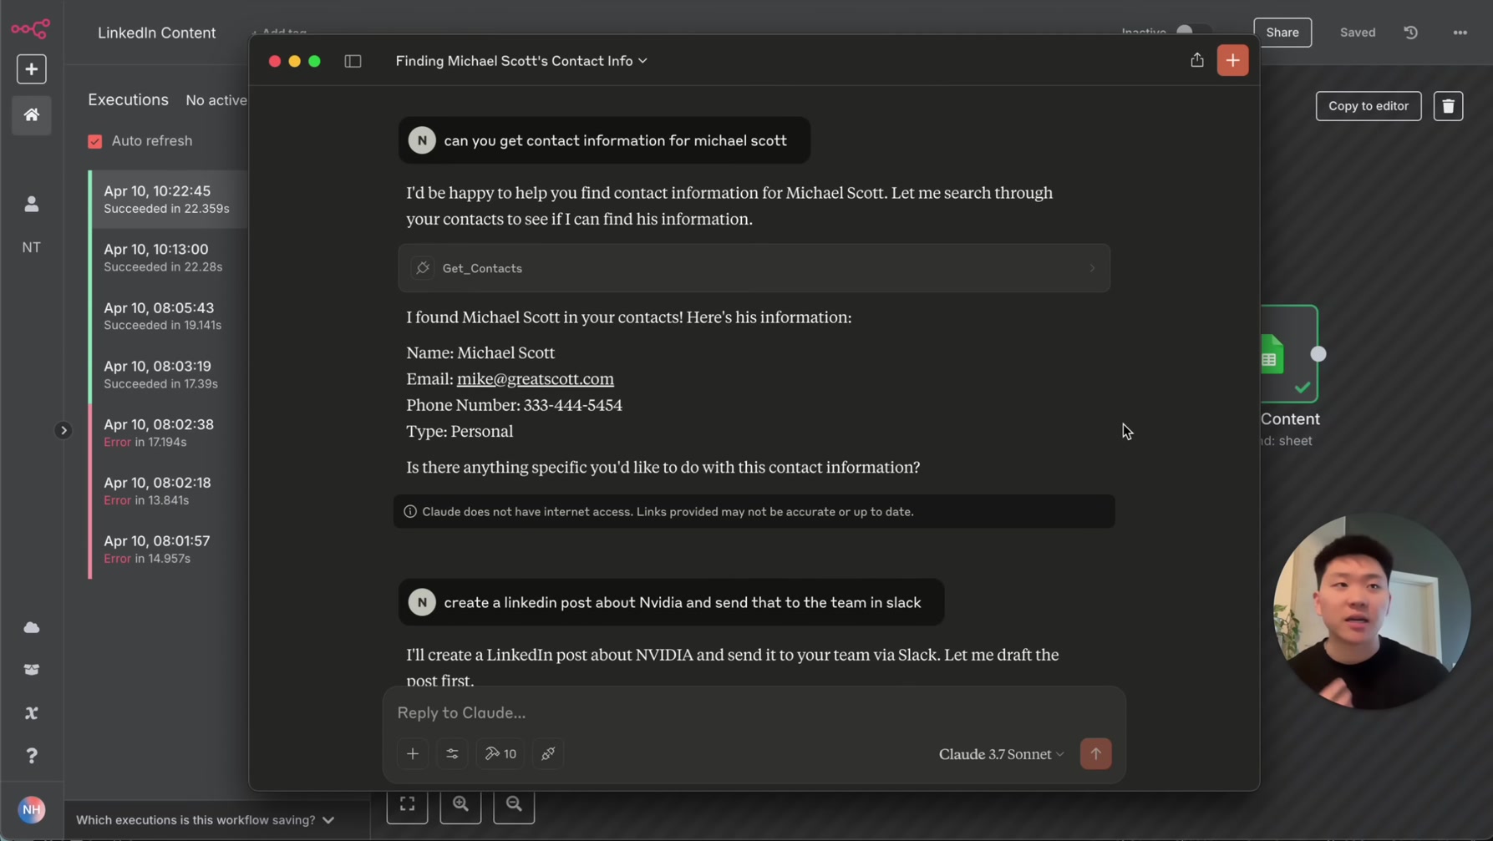
Task: Open the NH user avatar menu
Action: tap(32, 809)
